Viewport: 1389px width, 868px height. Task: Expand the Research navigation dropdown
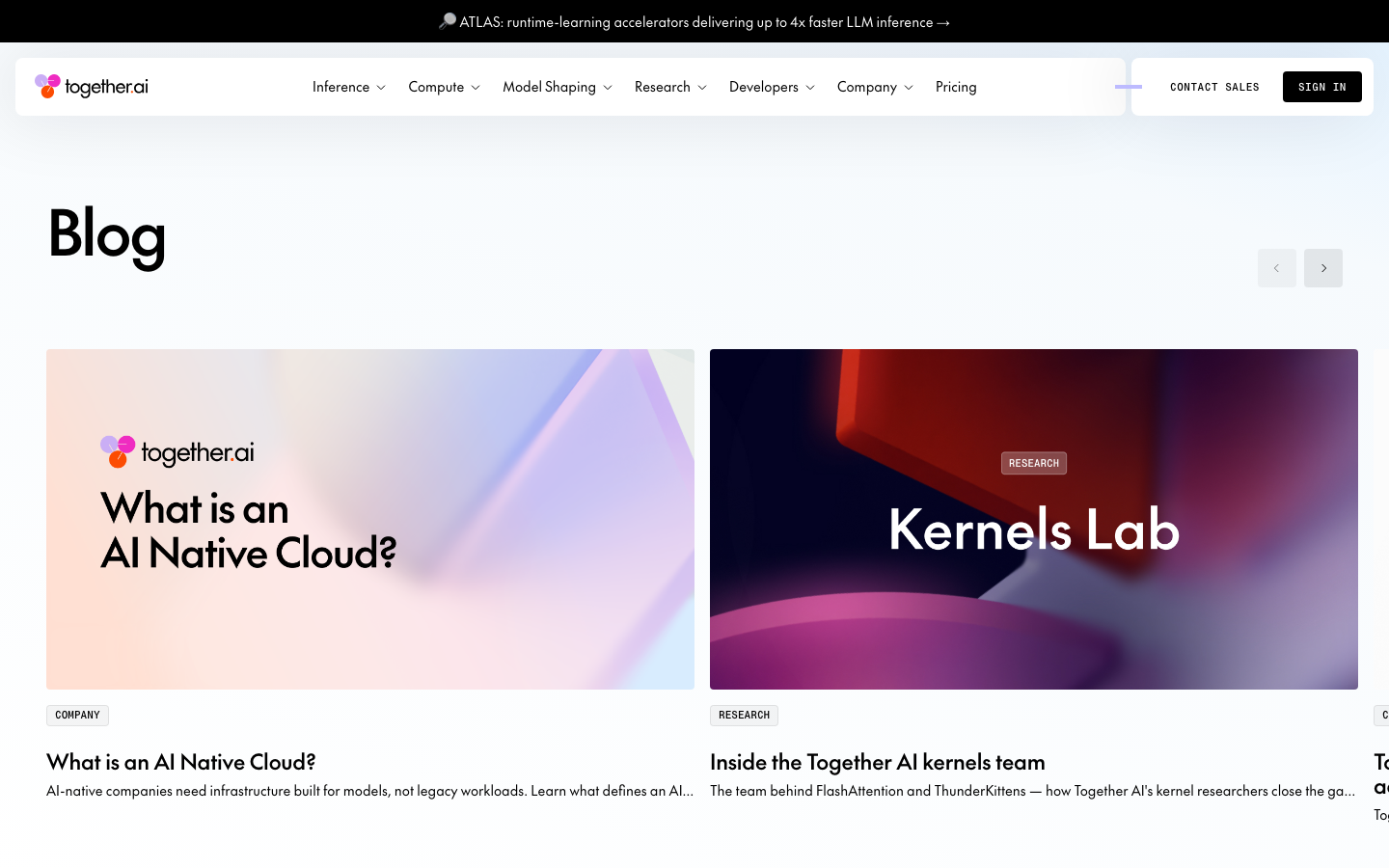670,87
